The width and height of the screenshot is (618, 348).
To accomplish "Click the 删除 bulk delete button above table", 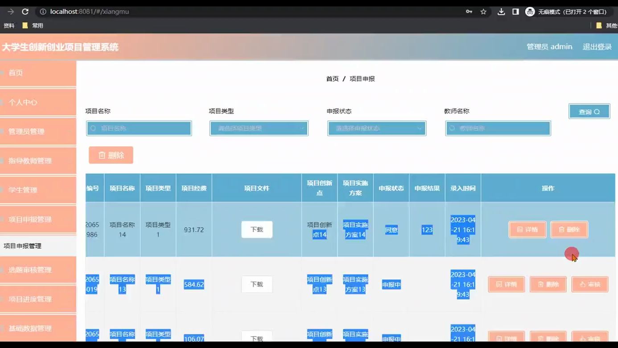I will 111,155.
